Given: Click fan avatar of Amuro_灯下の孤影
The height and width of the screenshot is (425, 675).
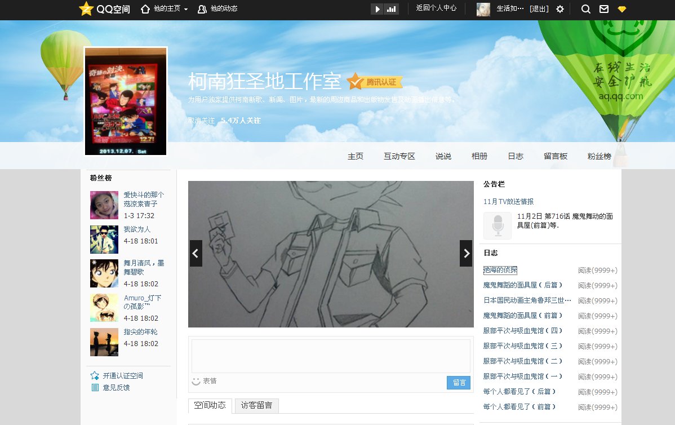Looking at the screenshot, I should 104,308.
